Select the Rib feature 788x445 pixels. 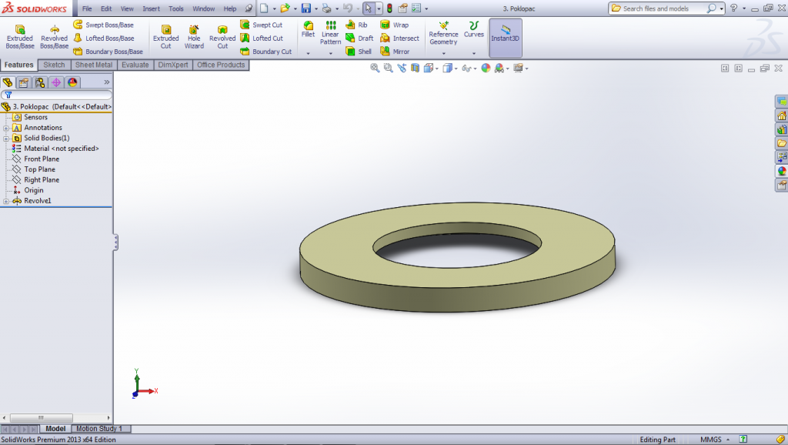[356, 25]
